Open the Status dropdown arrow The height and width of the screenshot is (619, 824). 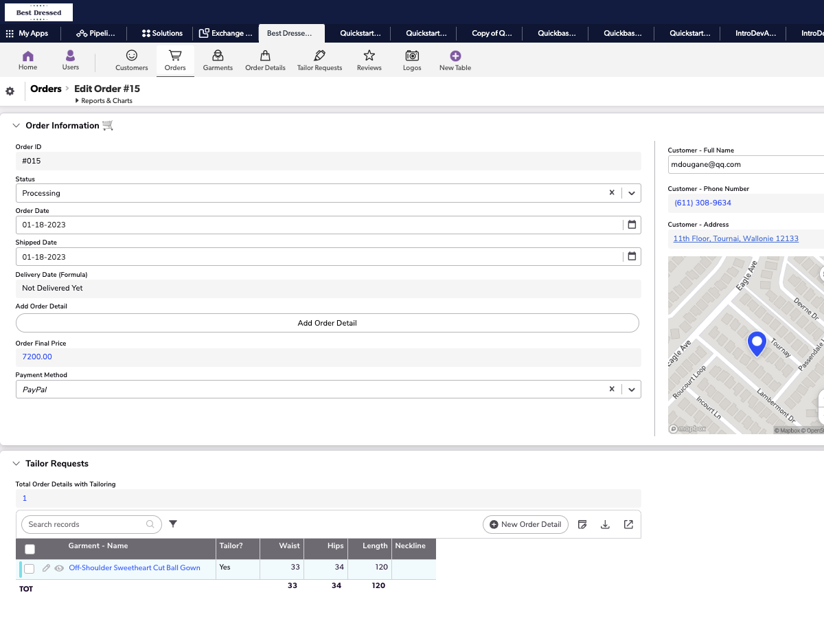(632, 193)
